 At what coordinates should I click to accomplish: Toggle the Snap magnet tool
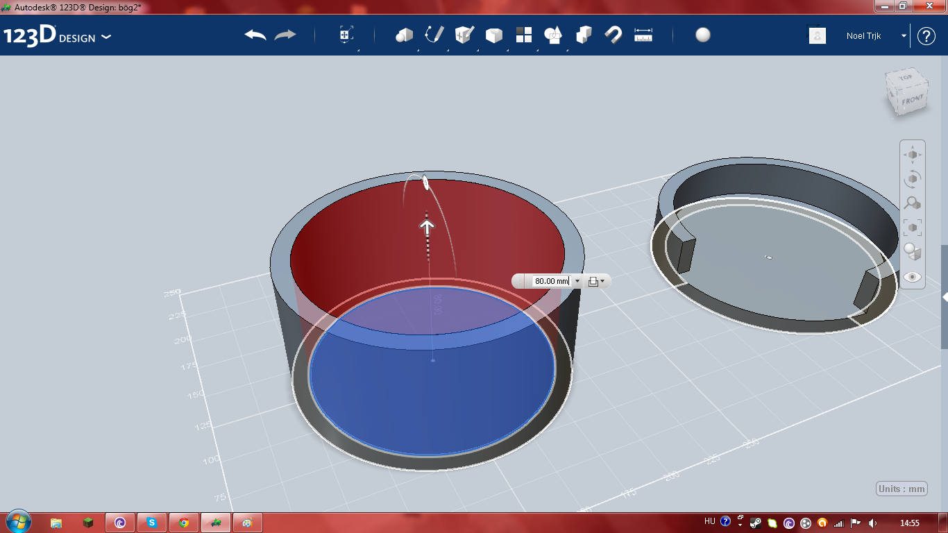[x=613, y=35]
